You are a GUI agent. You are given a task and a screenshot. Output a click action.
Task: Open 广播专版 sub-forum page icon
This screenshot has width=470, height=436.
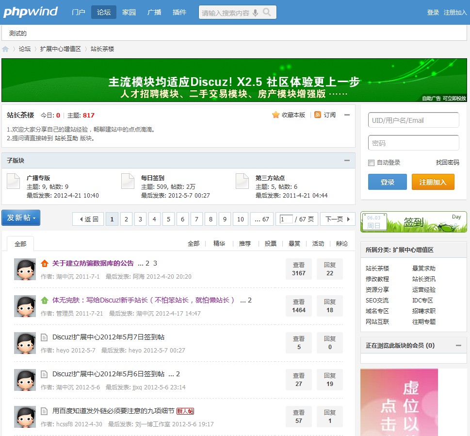13,181
